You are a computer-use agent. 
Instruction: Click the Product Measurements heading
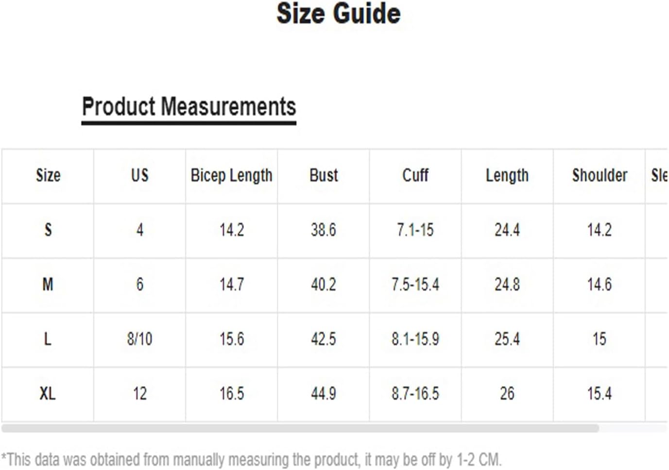pyautogui.click(x=189, y=107)
